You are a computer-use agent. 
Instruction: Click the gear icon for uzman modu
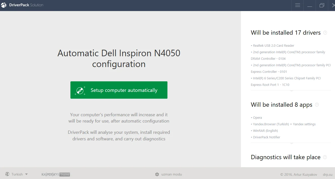coord(157,174)
